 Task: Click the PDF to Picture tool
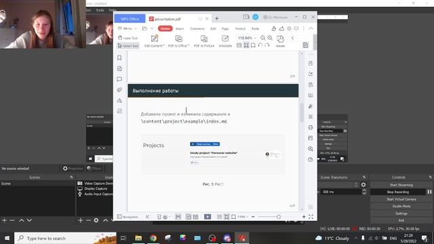coord(204,41)
